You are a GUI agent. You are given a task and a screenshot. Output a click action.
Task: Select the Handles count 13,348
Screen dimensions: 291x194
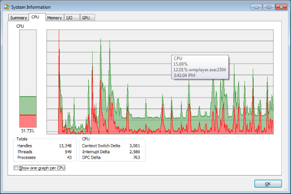(65, 145)
